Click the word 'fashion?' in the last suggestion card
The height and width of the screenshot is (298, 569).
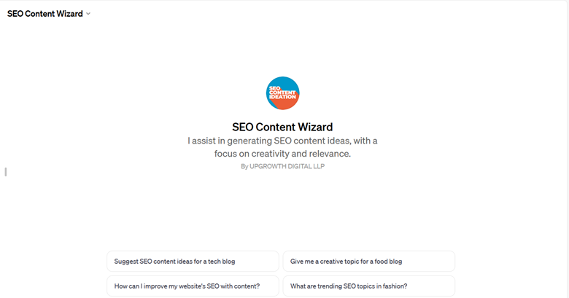click(395, 286)
